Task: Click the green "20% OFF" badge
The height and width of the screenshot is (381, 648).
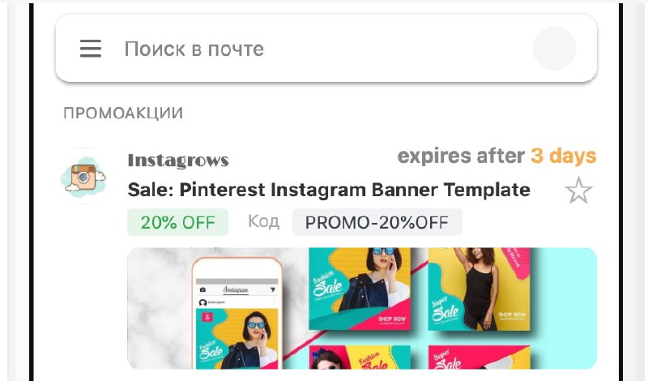Action: pyautogui.click(x=177, y=222)
